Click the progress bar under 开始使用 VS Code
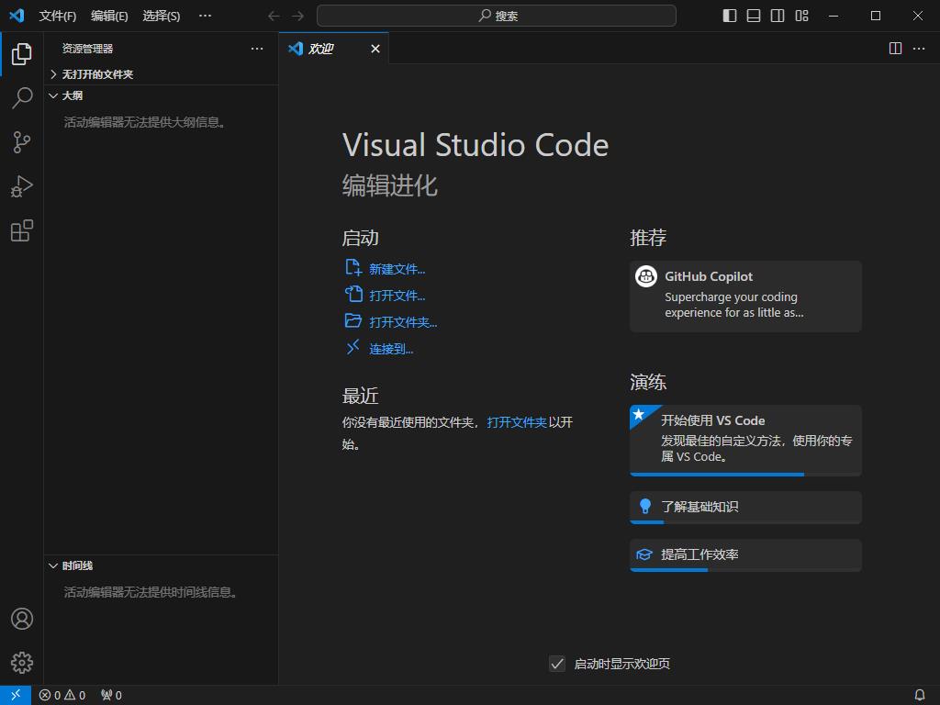 [x=745, y=475]
